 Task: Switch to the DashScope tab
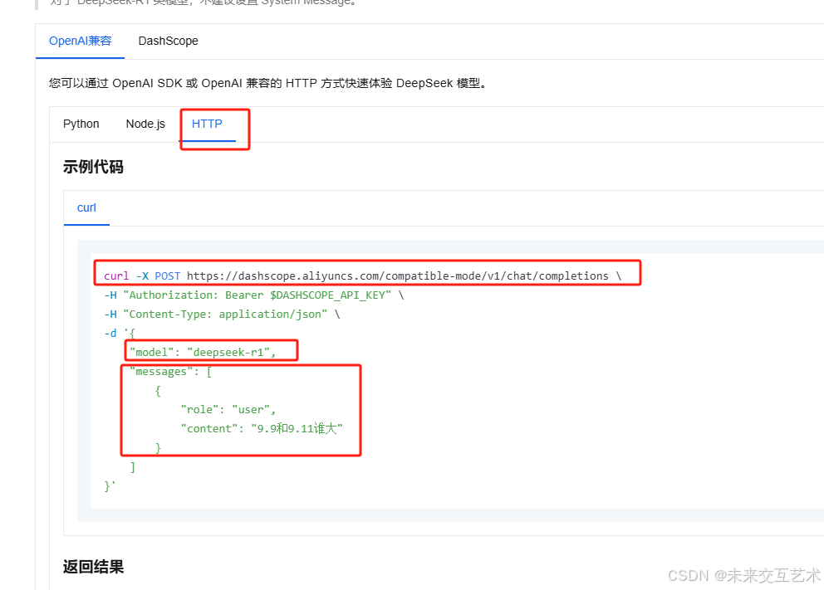[x=168, y=41]
